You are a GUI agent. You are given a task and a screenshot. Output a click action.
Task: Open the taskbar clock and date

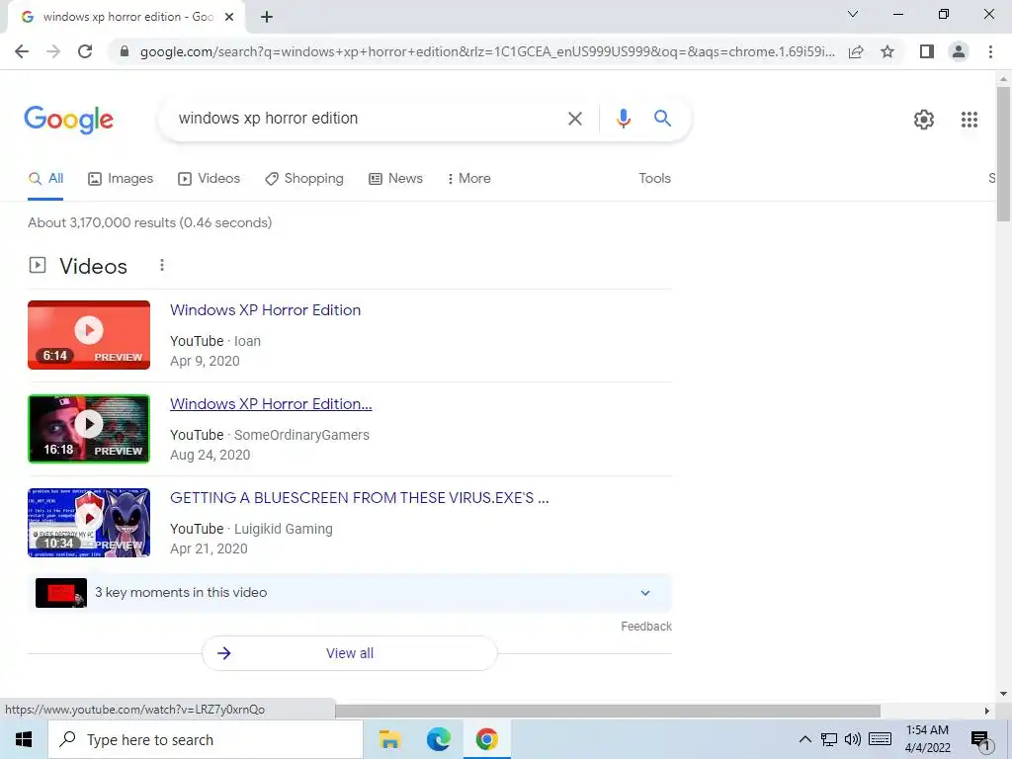coord(927,739)
